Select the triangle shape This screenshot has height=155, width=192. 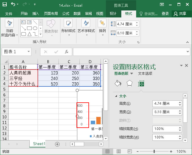click(29, 34)
